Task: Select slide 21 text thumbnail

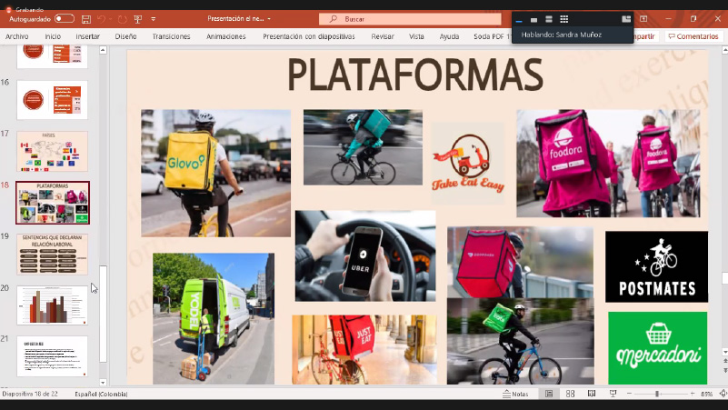Action: [52, 356]
